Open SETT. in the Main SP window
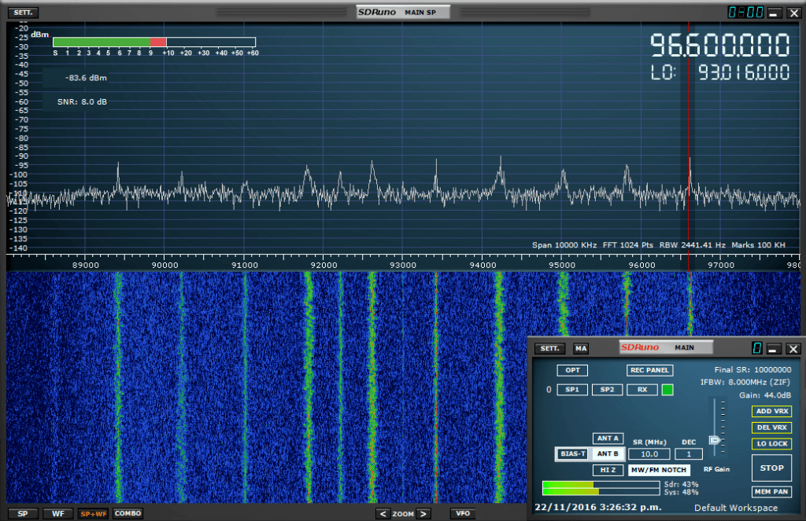Viewport: 806px width, 521px height. (21, 13)
